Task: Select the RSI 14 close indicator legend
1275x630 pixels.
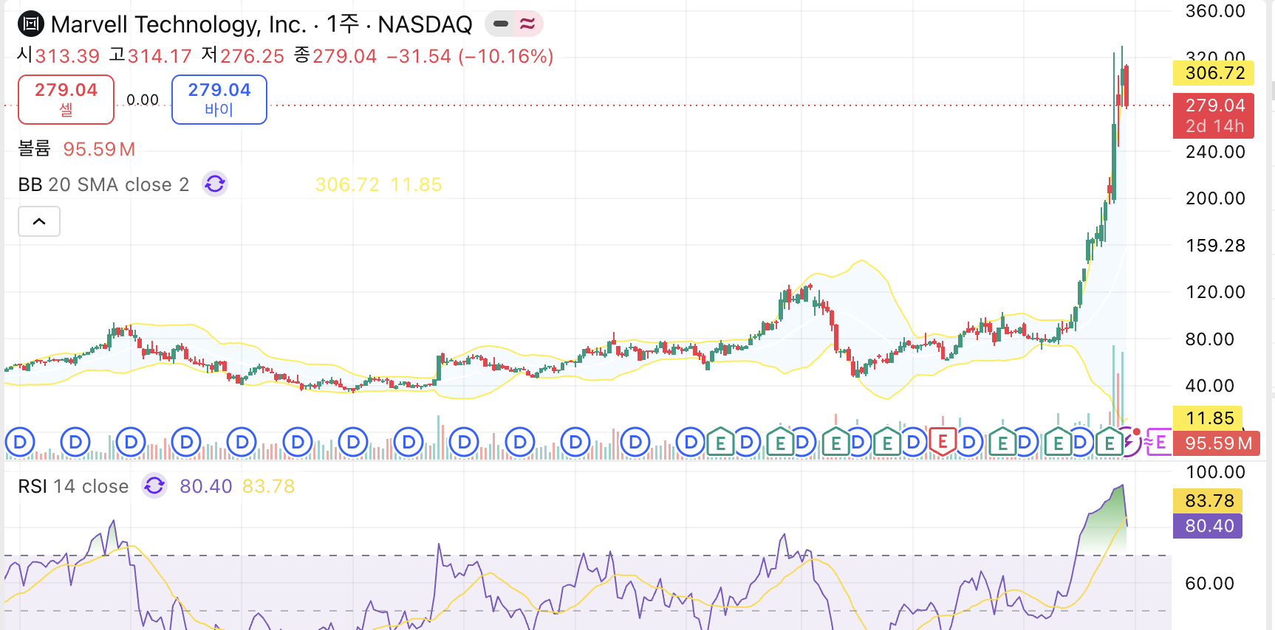Action: click(73, 486)
